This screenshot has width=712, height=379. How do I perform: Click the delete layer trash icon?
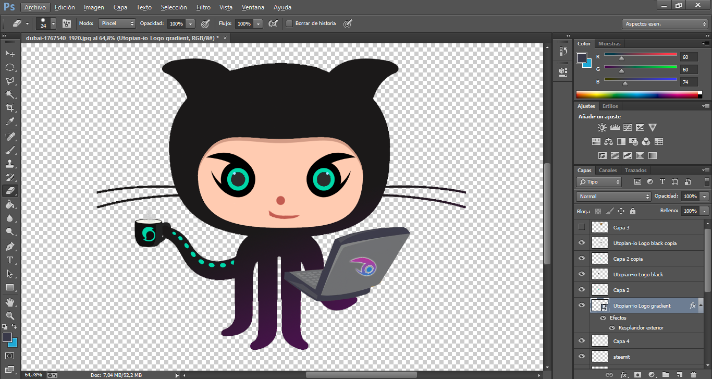point(693,375)
